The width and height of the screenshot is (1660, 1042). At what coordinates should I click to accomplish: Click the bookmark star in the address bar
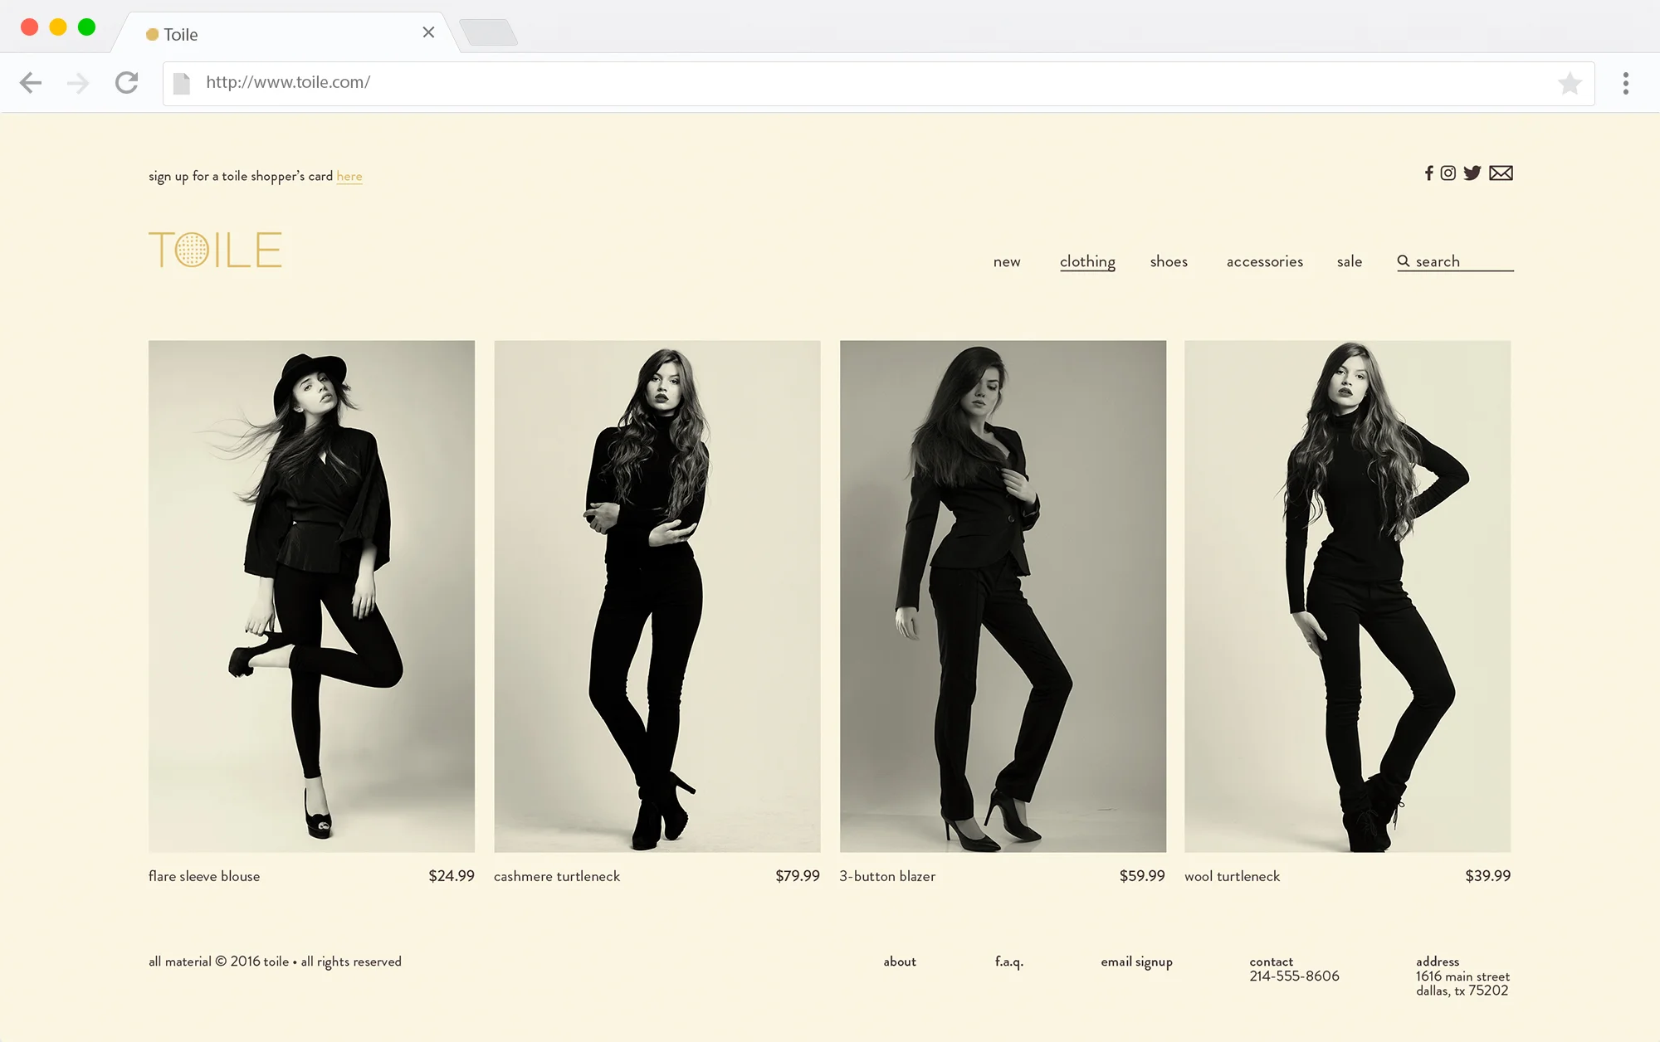[x=1570, y=82]
